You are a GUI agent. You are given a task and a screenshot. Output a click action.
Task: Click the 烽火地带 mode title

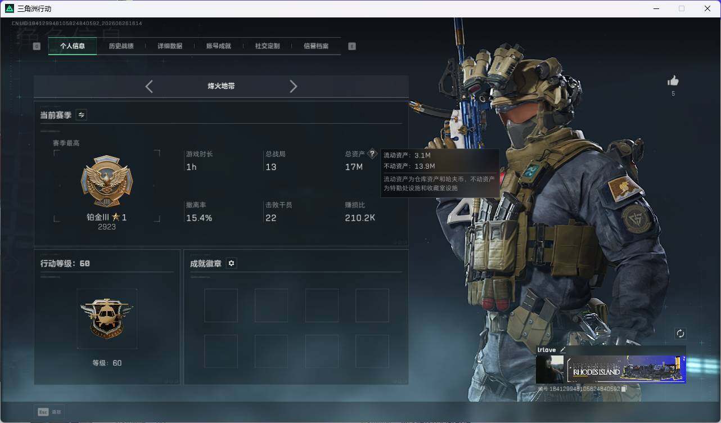click(221, 86)
